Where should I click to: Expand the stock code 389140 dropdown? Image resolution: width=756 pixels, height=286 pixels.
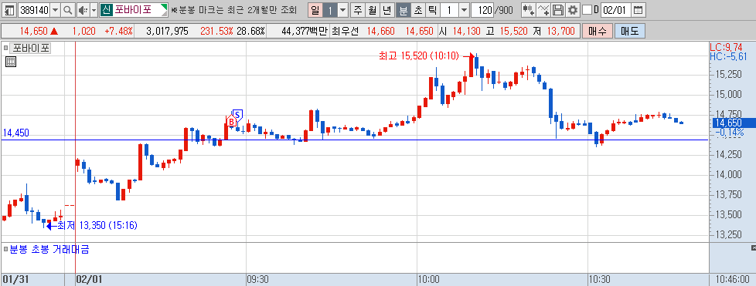click(x=56, y=9)
